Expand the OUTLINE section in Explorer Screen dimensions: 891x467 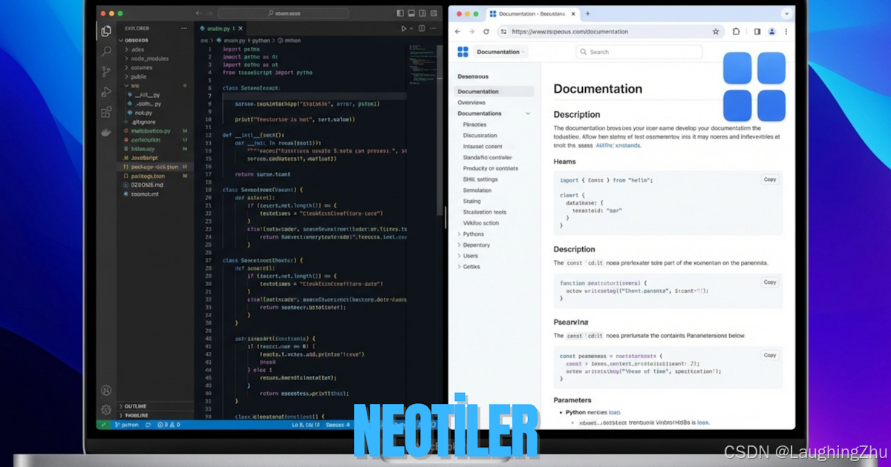coord(136,406)
